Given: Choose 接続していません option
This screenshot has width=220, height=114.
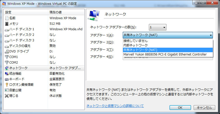Looking at the screenshot, I should [168, 41].
